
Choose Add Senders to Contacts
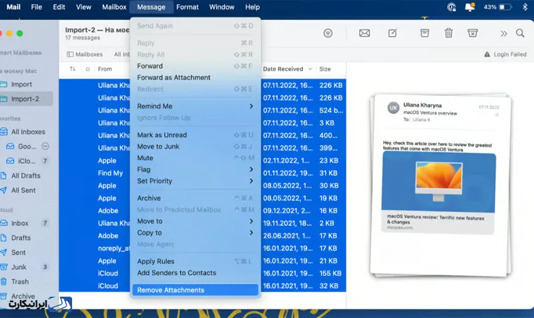point(195,273)
